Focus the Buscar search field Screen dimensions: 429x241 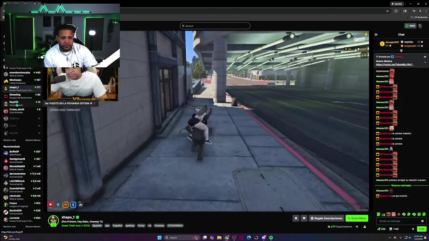click(x=215, y=26)
